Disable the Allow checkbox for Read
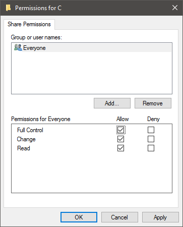The width and height of the screenshot is (183, 227). pos(120,148)
